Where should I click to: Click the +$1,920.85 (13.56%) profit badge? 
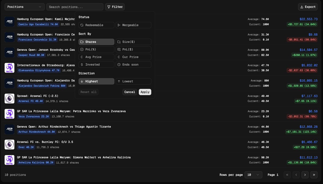coord(303,86)
